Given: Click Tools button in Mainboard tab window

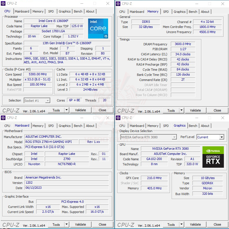Looking at the screenshot, I should [x=56, y=225].
